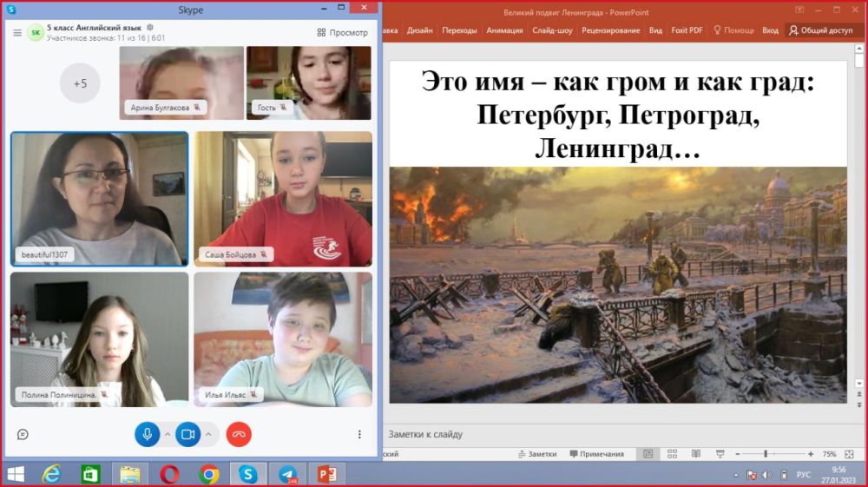The image size is (868, 487).
Task: Go to previous slide double arrow
Action: (x=859, y=394)
